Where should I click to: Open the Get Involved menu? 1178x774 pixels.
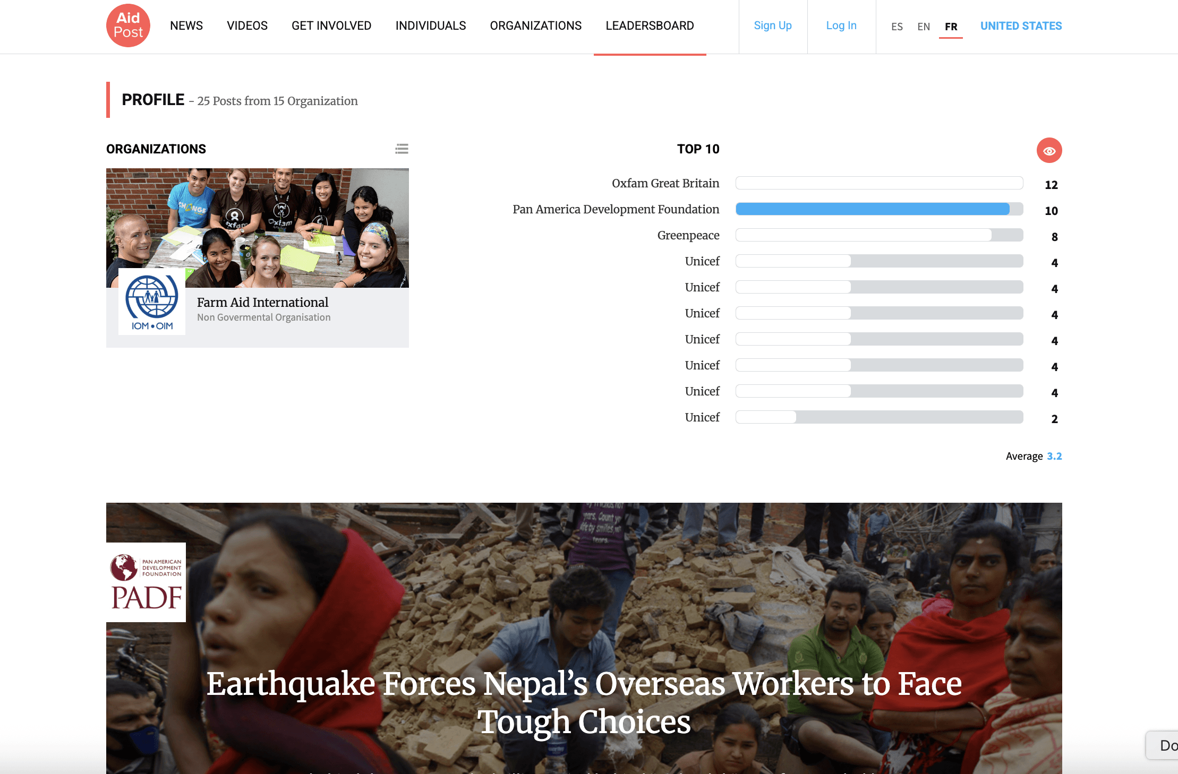(331, 25)
